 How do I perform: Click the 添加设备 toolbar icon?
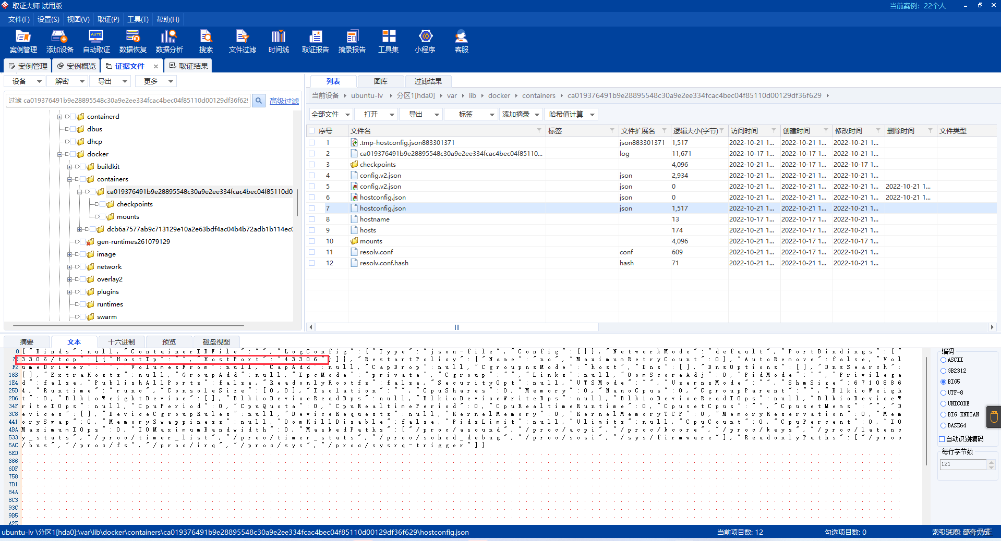(59, 41)
